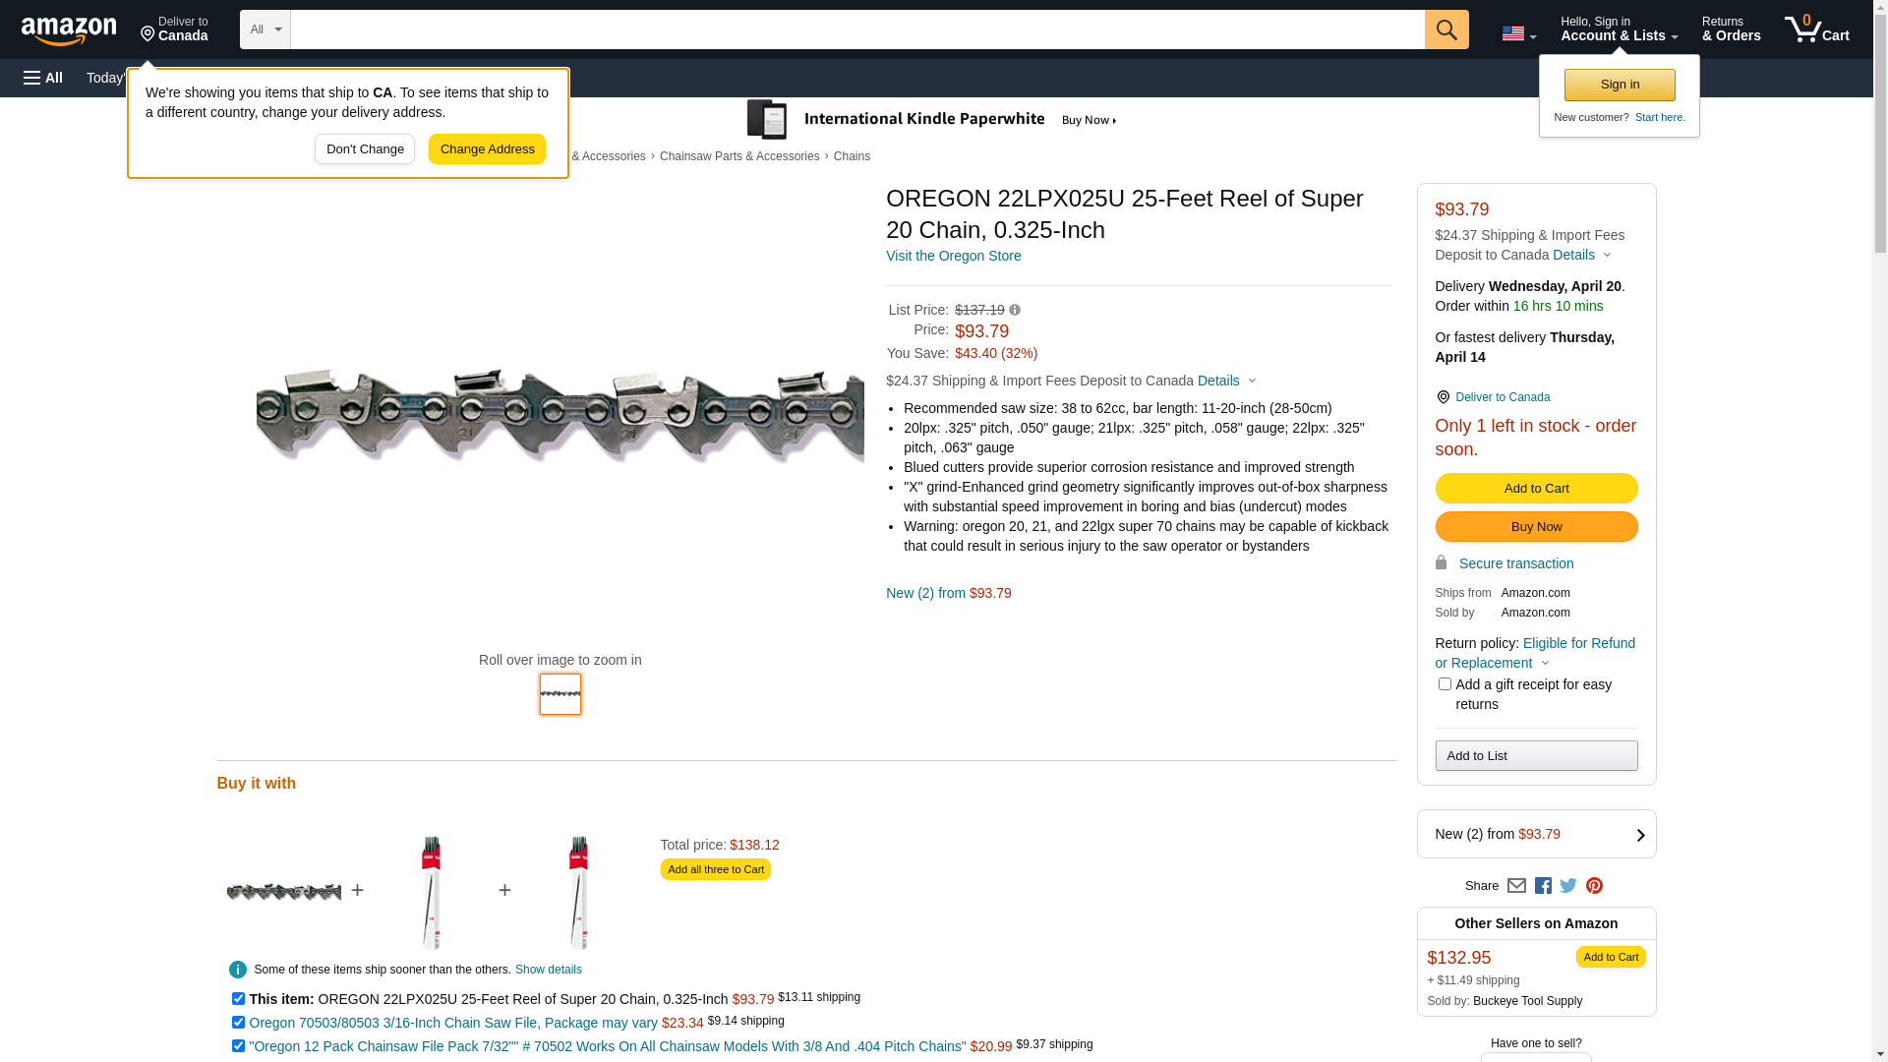
Task: Share via the email envelope icon
Action: click(x=1516, y=886)
